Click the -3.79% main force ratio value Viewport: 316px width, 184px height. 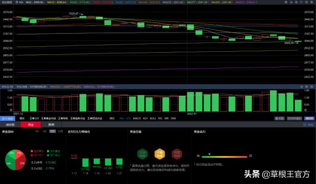[49, 169]
